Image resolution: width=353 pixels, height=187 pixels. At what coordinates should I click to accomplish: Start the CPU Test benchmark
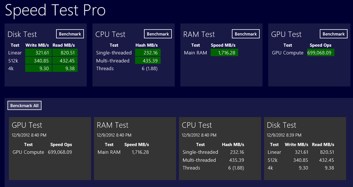158,34
